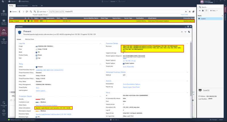227x122 pixels.
Task: Select the highlighted log row at 17:44:48
Action: (102, 21)
